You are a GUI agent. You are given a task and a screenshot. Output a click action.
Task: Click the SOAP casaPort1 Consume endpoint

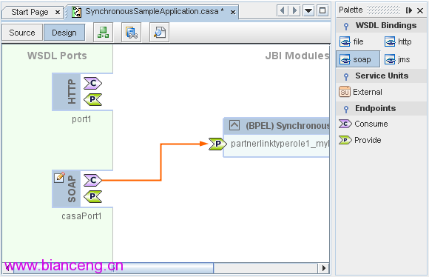click(92, 180)
